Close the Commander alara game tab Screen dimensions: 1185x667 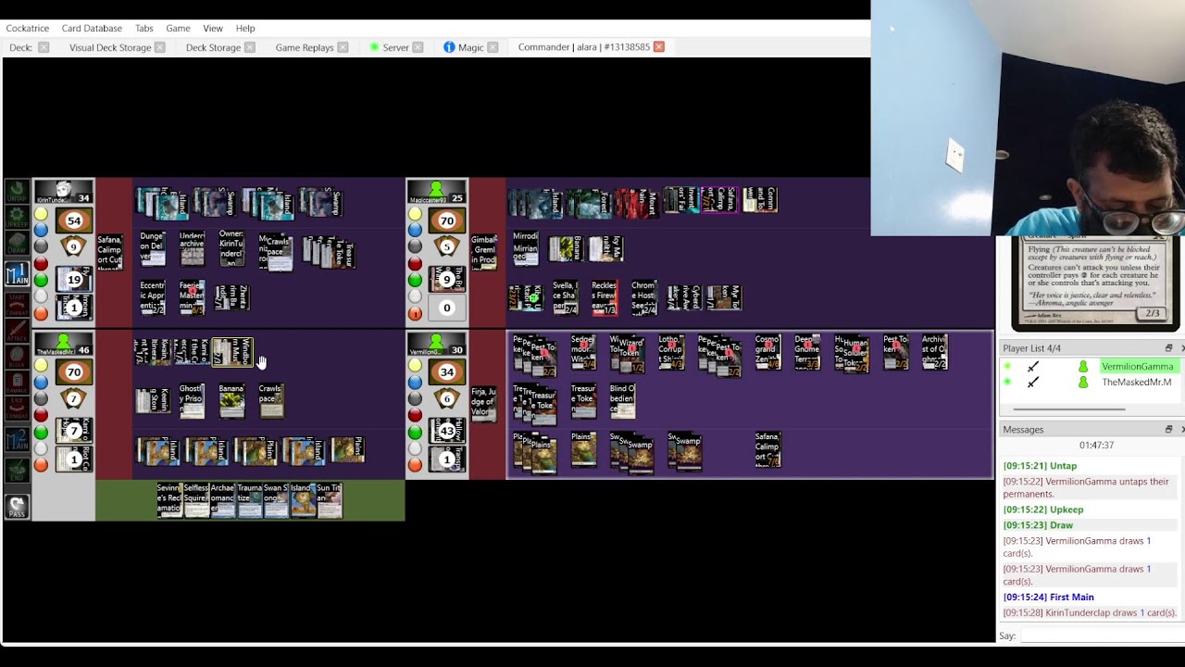click(x=659, y=47)
